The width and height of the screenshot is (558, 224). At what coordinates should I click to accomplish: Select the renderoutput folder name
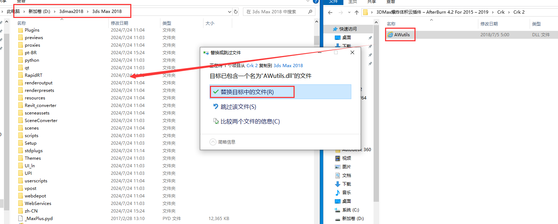click(38, 83)
